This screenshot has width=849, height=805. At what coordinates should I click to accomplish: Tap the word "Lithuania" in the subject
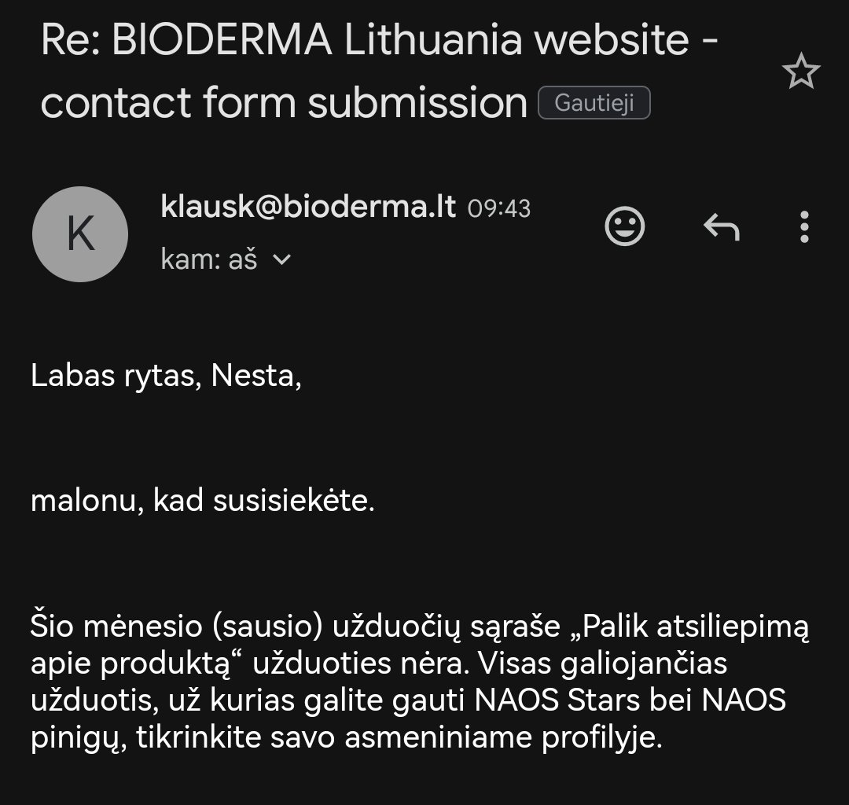pyautogui.click(x=433, y=39)
